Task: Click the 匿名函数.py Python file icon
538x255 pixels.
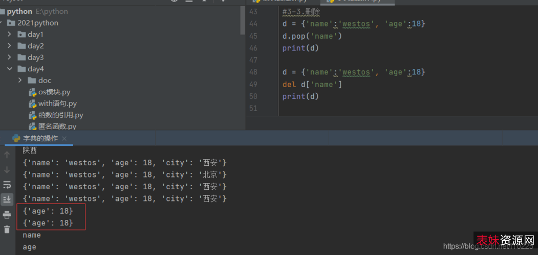Action: 33,126
